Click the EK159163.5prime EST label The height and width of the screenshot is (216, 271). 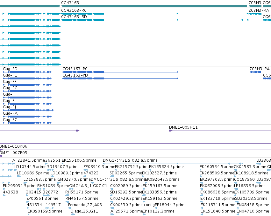pyautogui.click(x=160, y=186)
